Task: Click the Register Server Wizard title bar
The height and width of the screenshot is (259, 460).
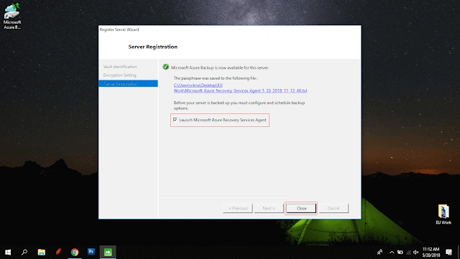Action: (x=230, y=29)
